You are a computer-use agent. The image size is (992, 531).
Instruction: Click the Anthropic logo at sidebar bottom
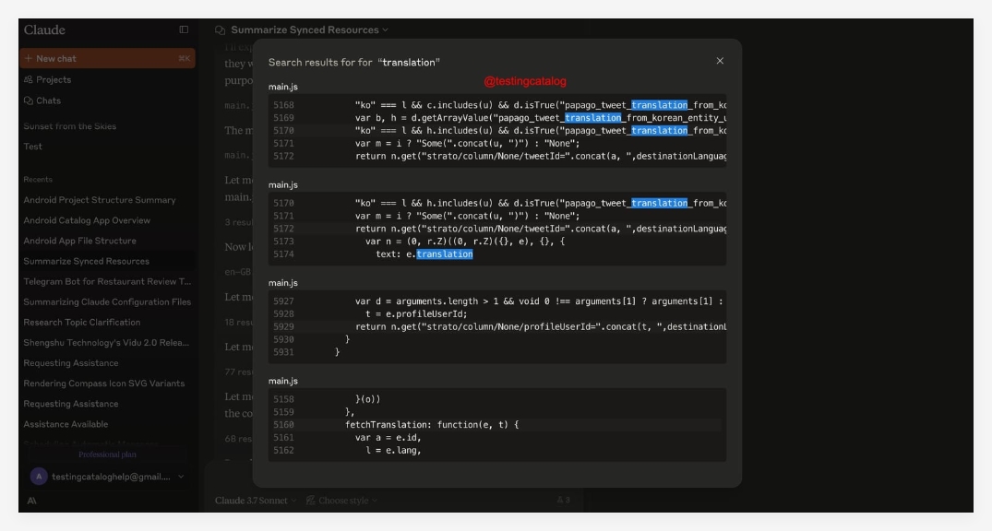(x=32, y=501)
